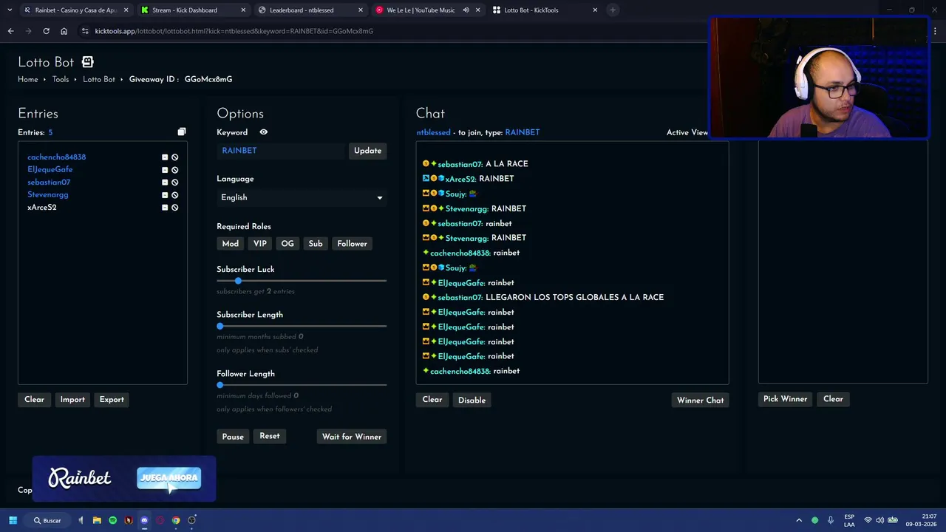Open the Windows Start menu
The width and height of the screenshot is (946, 532).
click(x=13, y=520)
